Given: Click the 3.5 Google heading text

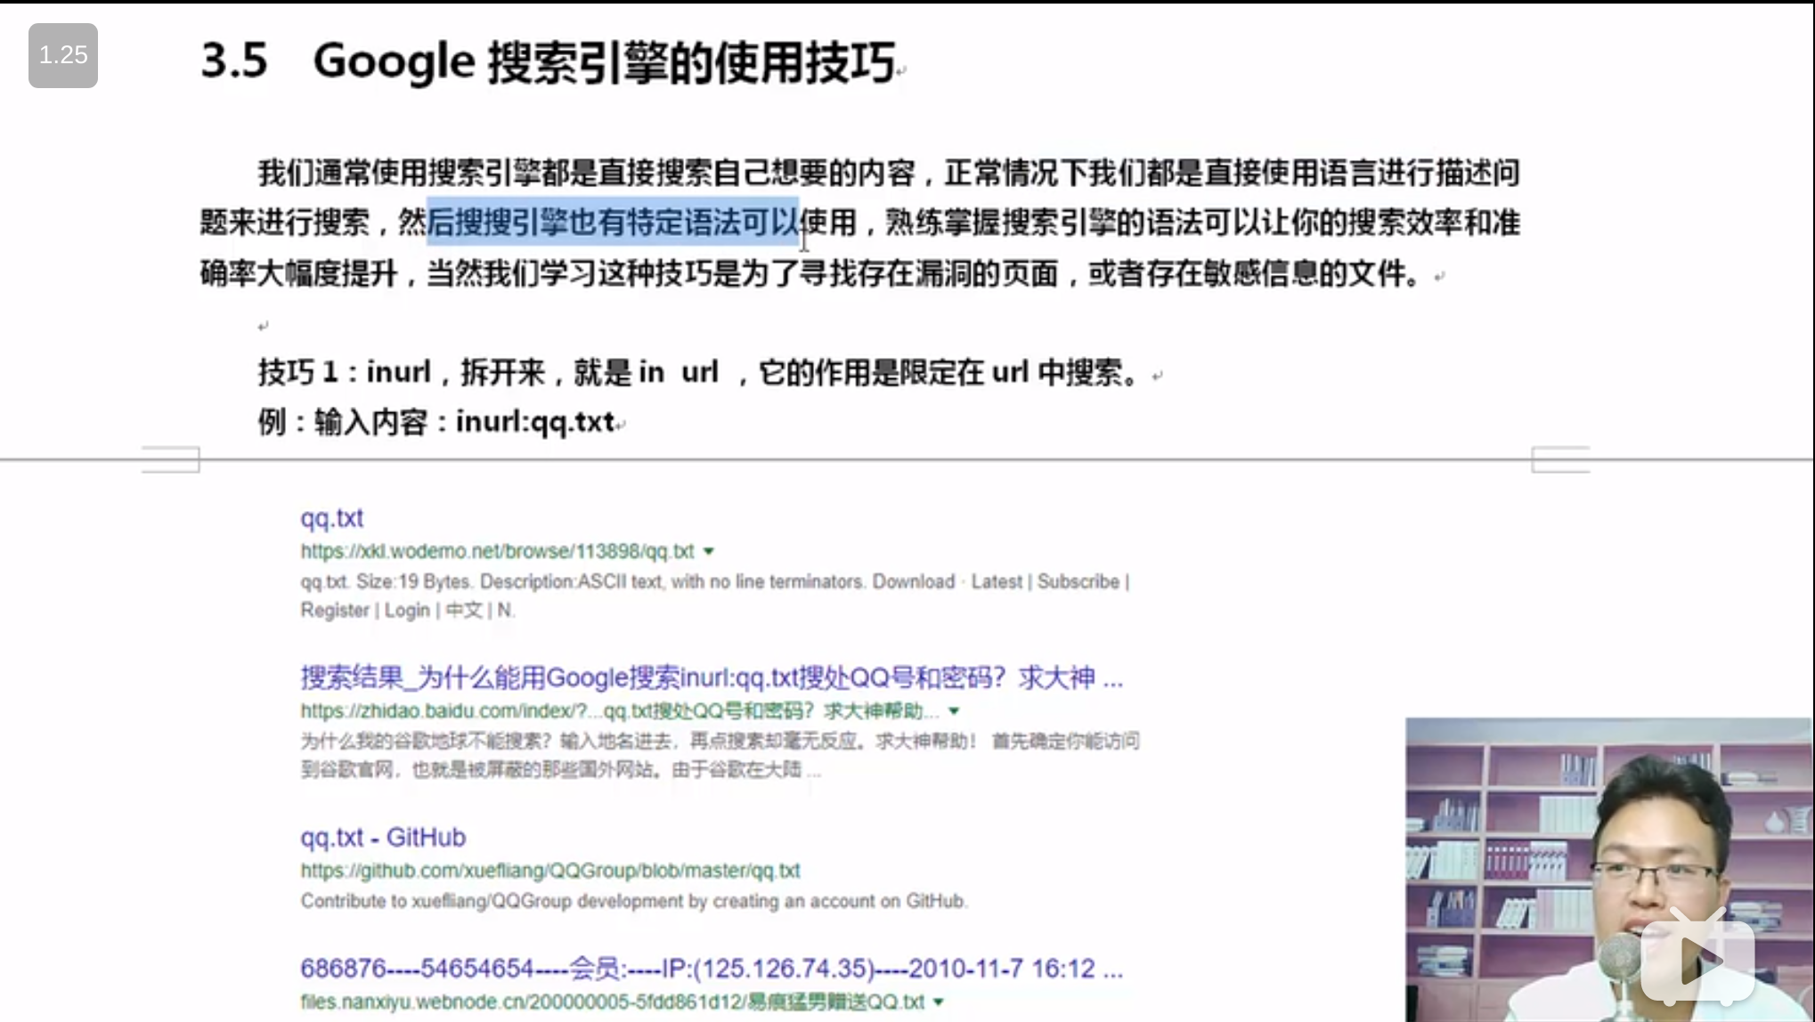Looking at the screenshot, I should pos(548,61).
